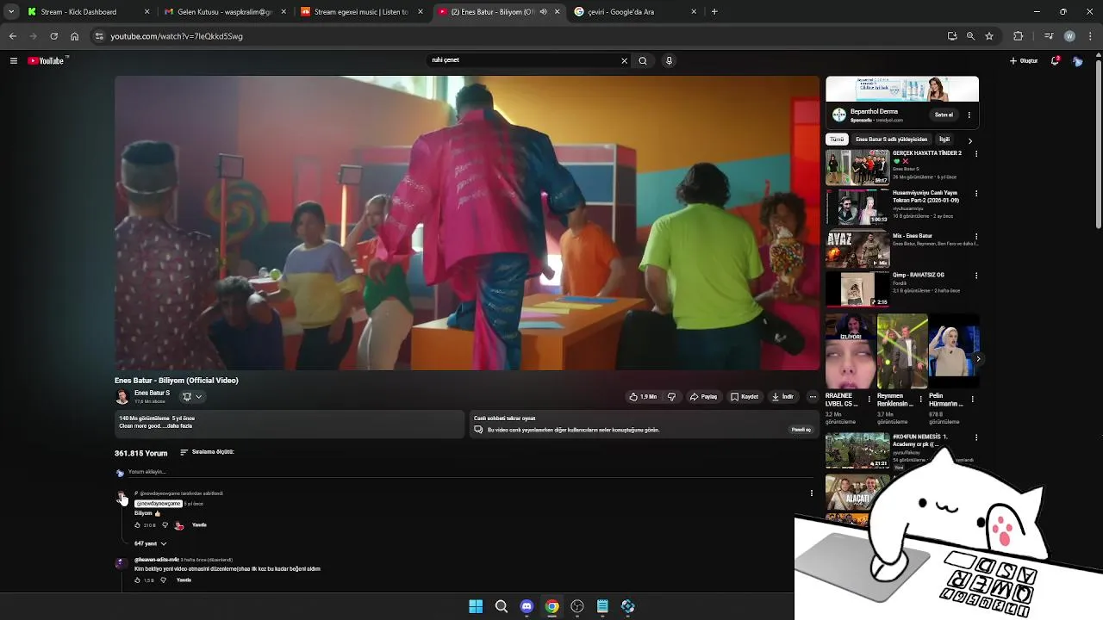Open options for 'Mix - Enes Batur'
The width and height of the screenshot is (1103, 620).
[975, 236]
